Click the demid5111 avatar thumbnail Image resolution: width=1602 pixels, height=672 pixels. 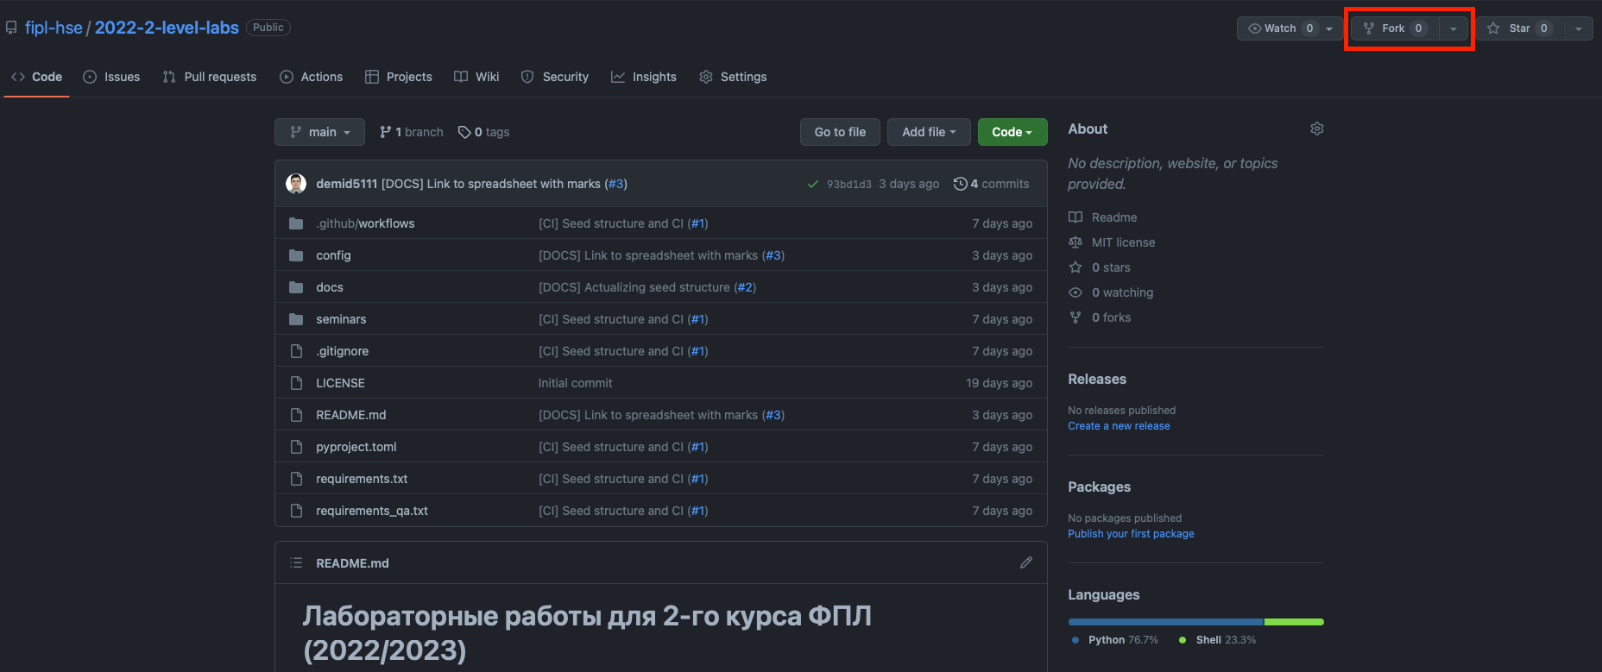click(296, 184)
